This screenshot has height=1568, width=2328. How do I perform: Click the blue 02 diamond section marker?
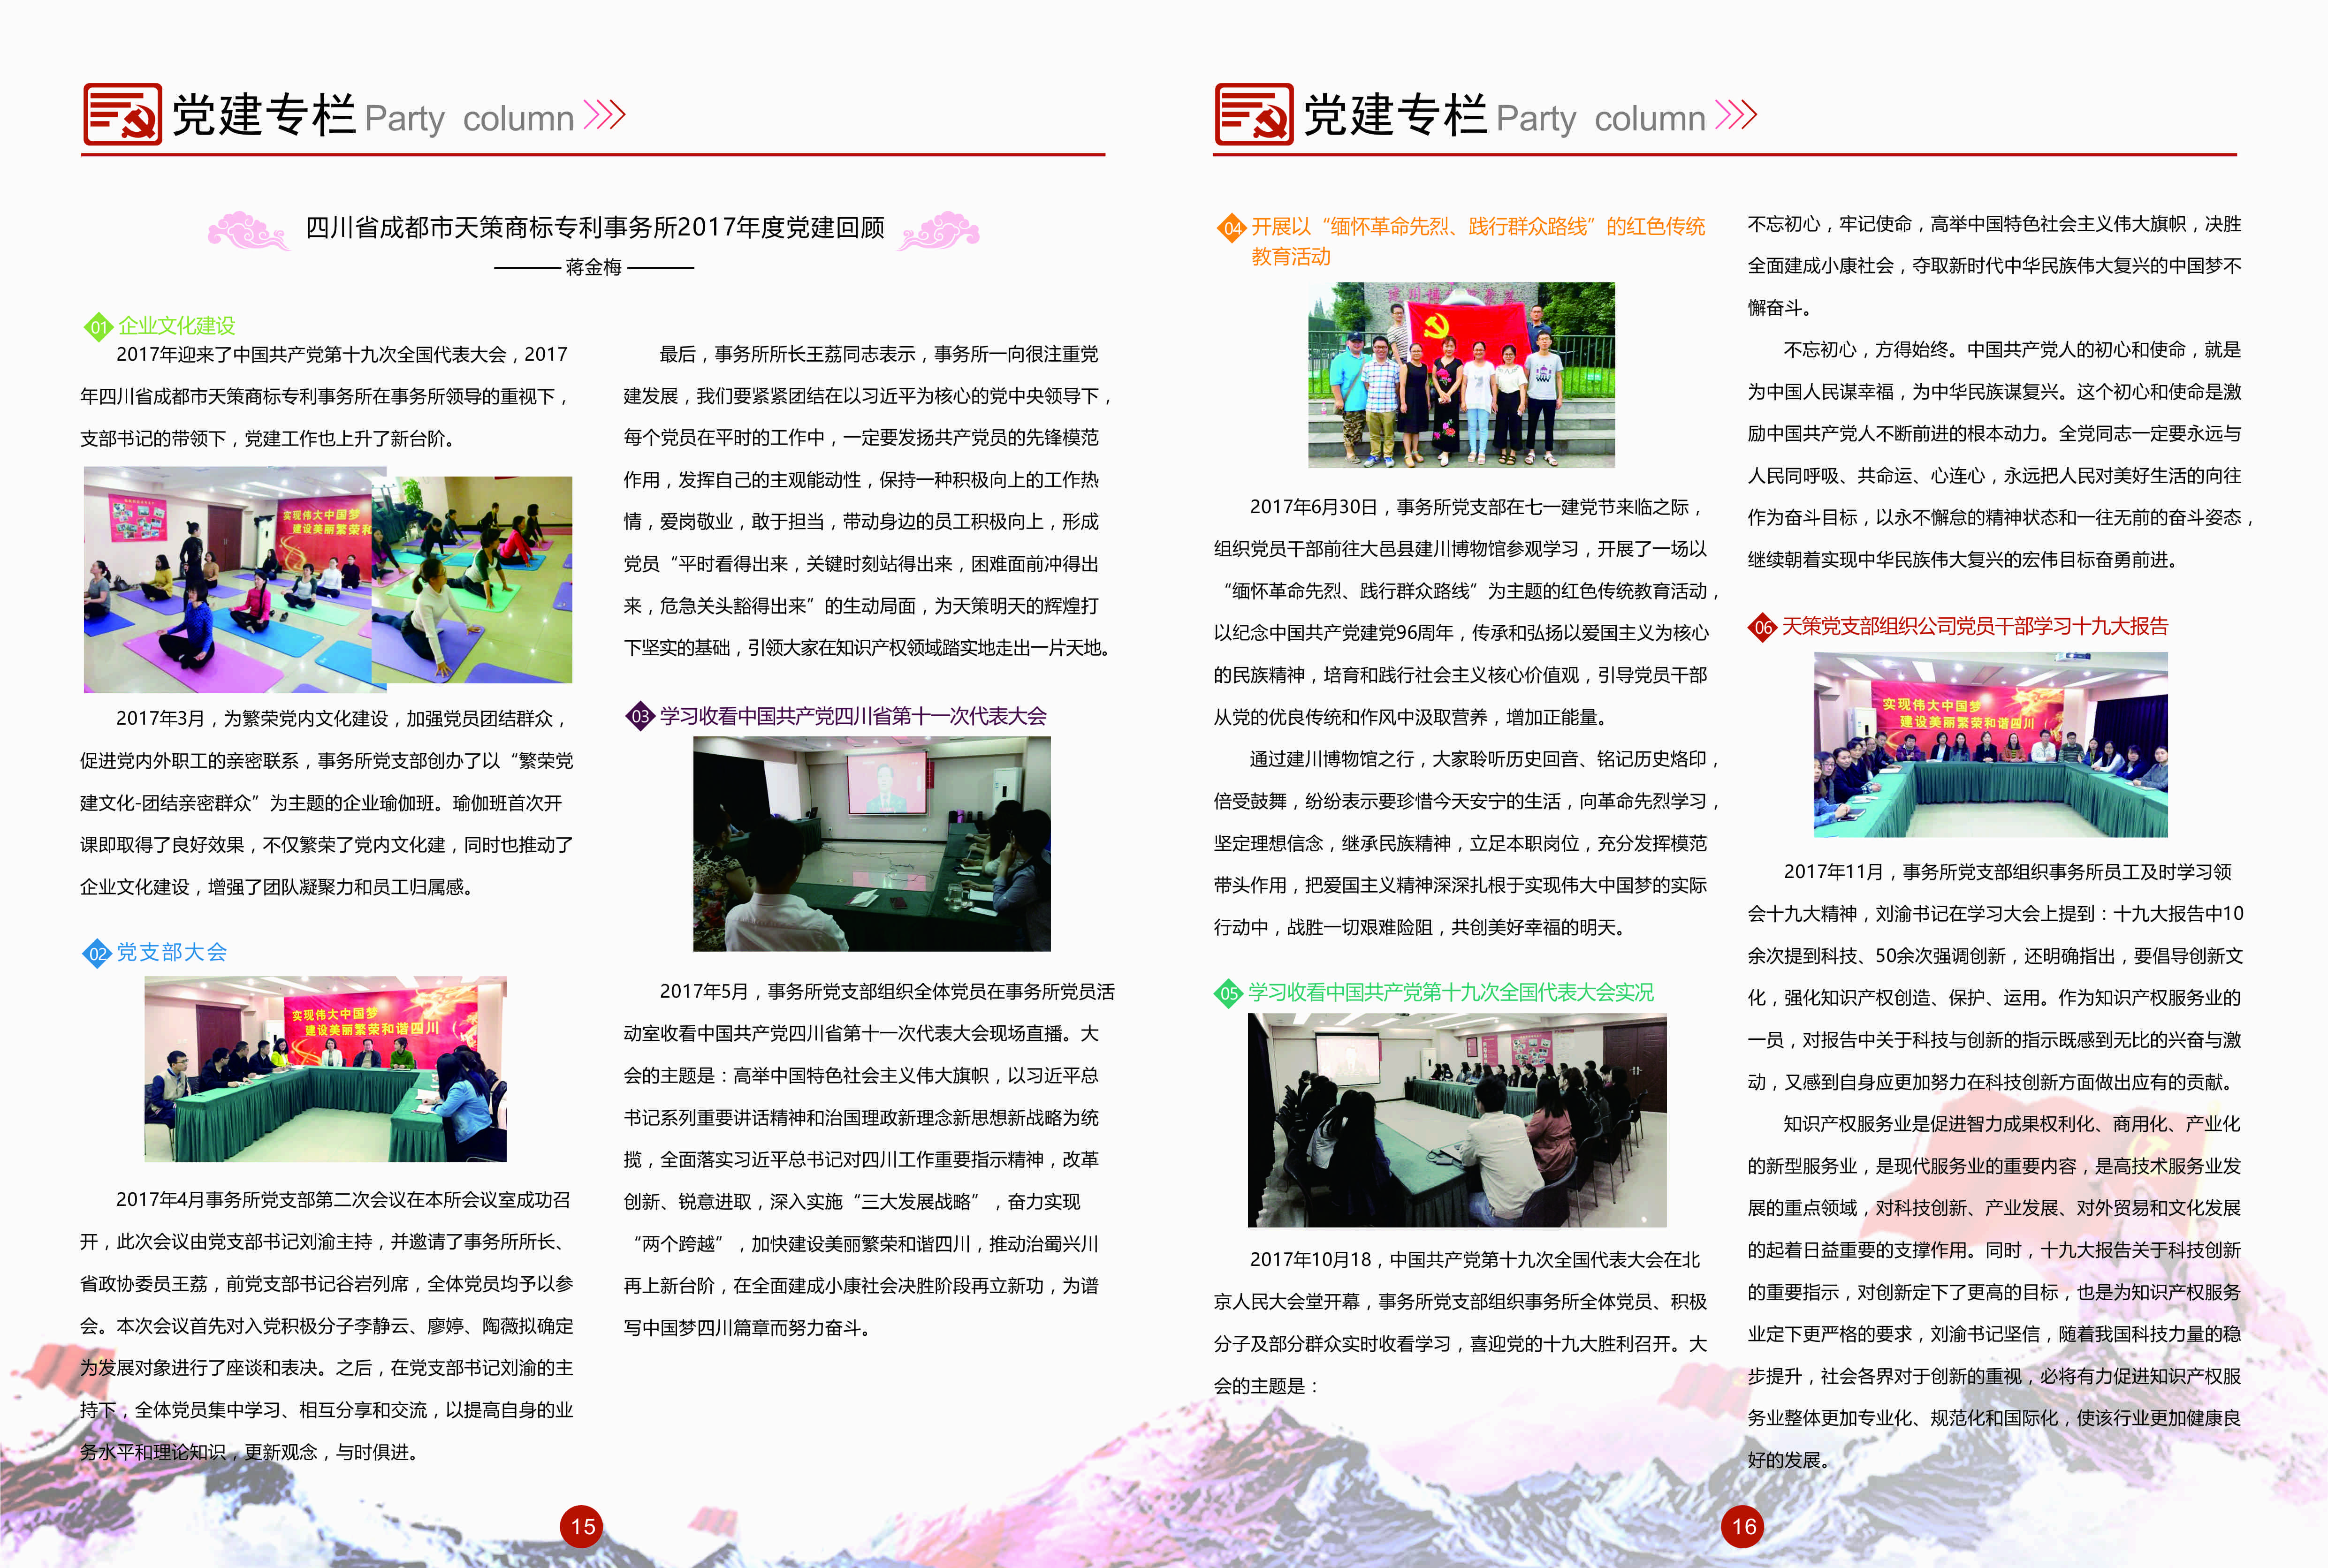96,953
